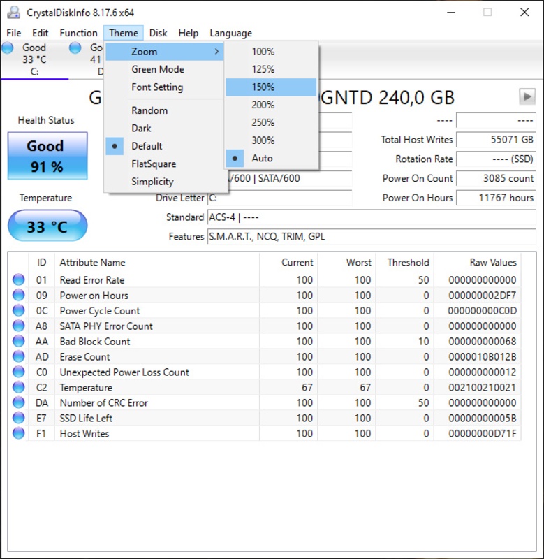Click the status orb beside SSD Life Left
Viewport: 544px width, 559px height.
click(19, 417)
